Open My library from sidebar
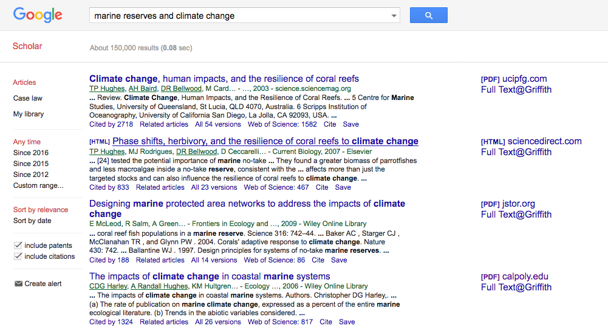This screenshot has height=334, width=608. point(29,114)
